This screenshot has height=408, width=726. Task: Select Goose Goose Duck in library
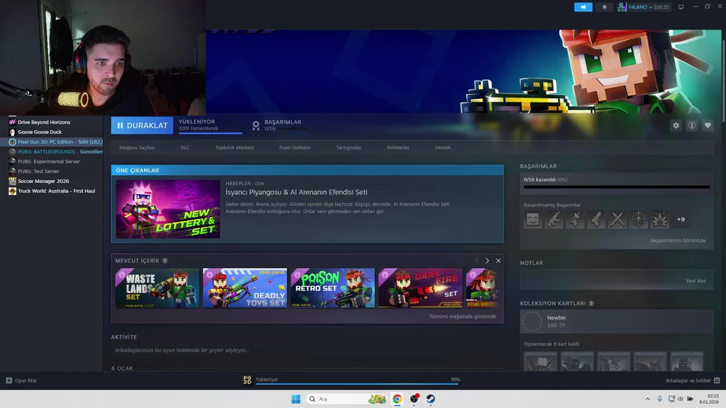click(x=52, y=132)
